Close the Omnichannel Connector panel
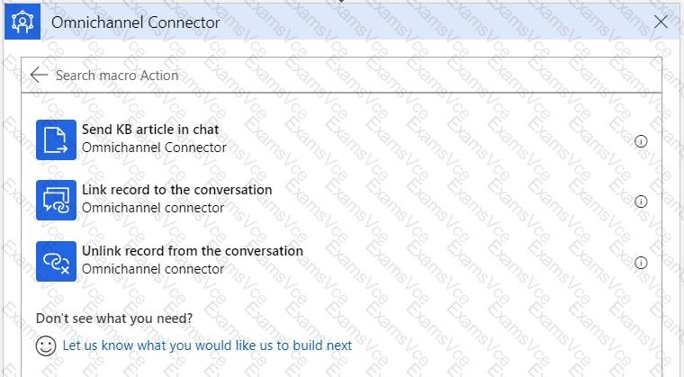The height and width of the screenshot is (377, 684). 661,22
